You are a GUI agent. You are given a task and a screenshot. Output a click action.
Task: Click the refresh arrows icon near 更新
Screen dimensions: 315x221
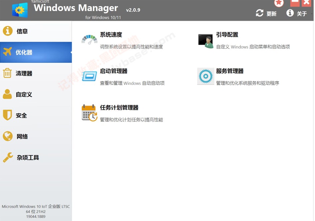click(x=259, y=14)
